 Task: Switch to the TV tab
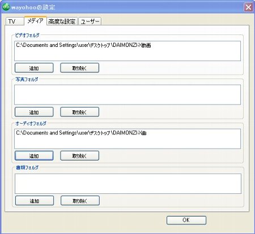tap(14, 21)
